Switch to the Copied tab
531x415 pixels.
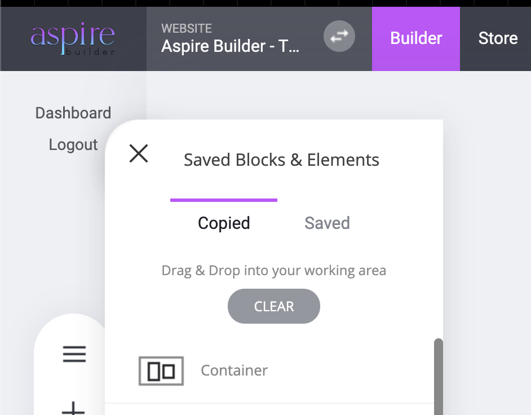pyautogui.click(x=224, y=223)
